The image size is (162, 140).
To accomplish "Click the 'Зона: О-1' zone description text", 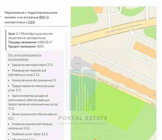I will pyautogui.click(x=30, y=36).
